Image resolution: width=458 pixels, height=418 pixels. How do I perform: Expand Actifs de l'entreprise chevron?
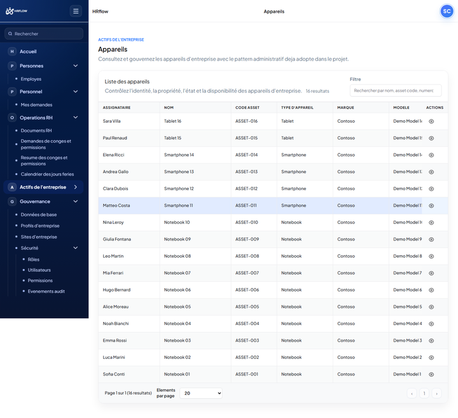click(75, 187)
